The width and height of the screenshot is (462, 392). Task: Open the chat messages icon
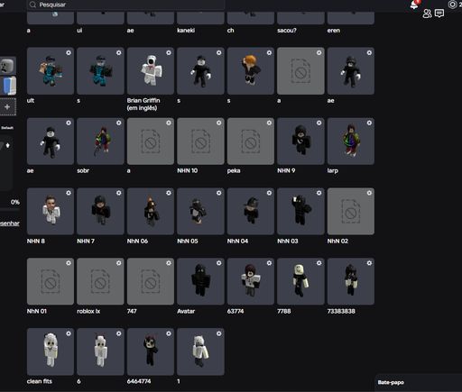pyautogui.click(x=439, y=14)
